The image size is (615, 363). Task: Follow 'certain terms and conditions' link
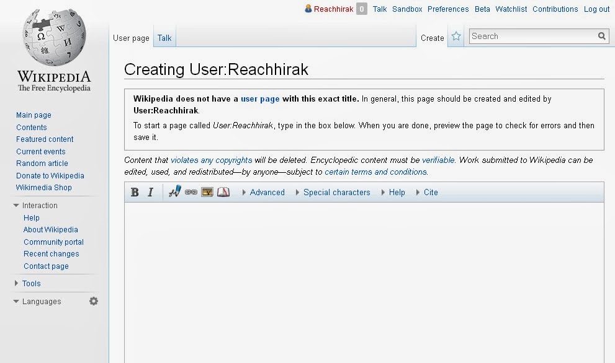tap(375, 172)
